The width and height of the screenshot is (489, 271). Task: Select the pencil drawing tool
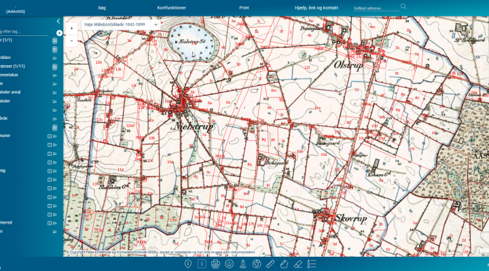pos(284,264)
